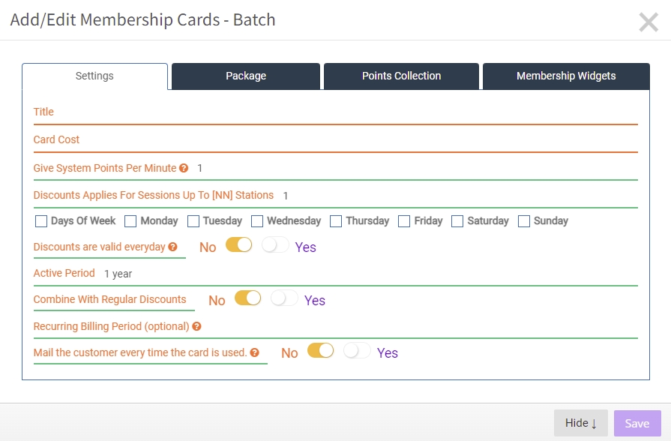The image size is (671, 441).
Task: Click the Hide button
Action: 581,424
